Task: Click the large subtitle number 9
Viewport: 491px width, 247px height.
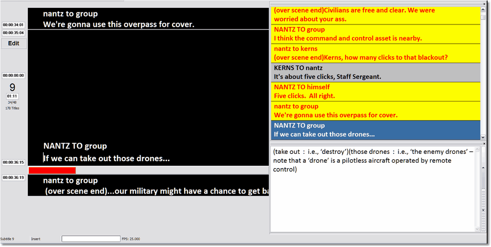Action: (x=12, y=87)
